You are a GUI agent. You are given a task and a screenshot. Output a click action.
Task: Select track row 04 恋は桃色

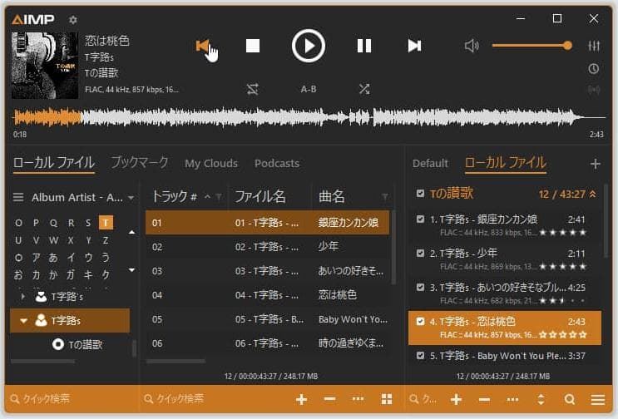(268, 295)
